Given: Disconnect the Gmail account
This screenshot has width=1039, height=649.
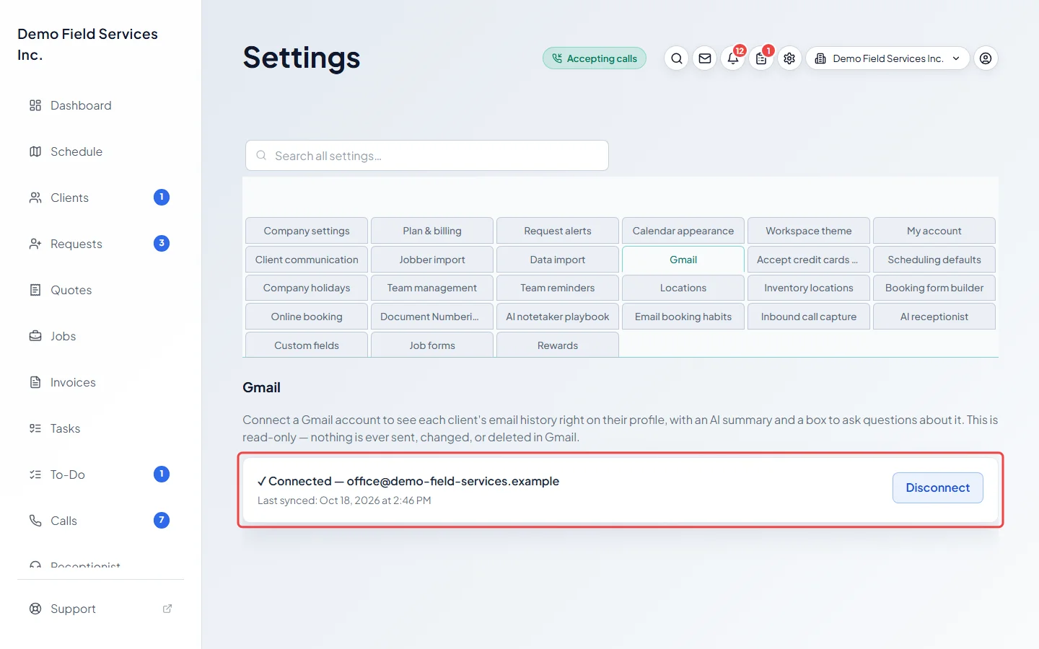Looking at the screenshot, I should point(938,487).
